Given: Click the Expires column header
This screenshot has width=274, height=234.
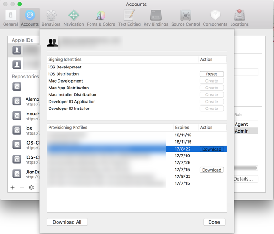Looking at the screenshot, I should tap(186, 128).
